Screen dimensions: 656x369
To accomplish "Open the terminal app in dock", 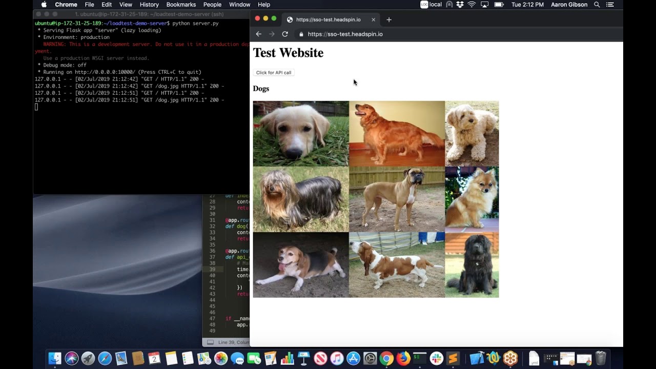I will point(420,358).
